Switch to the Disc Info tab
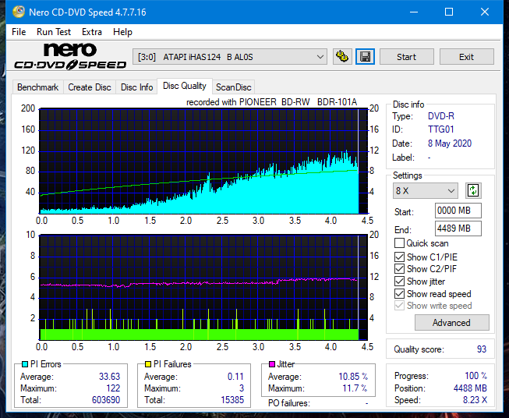 click(x=136, y=87)
